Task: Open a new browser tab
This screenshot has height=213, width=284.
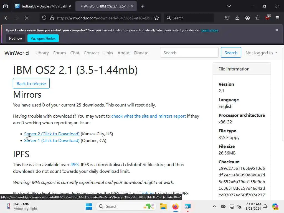Action: (x=143, y=6)
